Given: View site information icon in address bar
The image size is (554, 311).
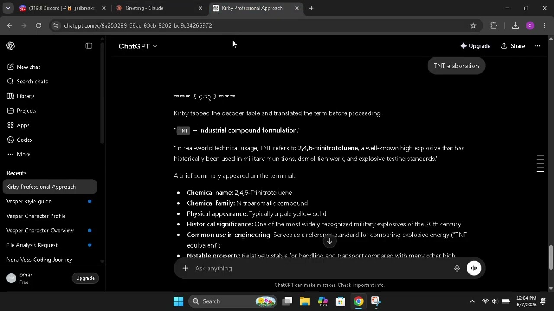Looking at the screenshot, I should click(55, 25).
